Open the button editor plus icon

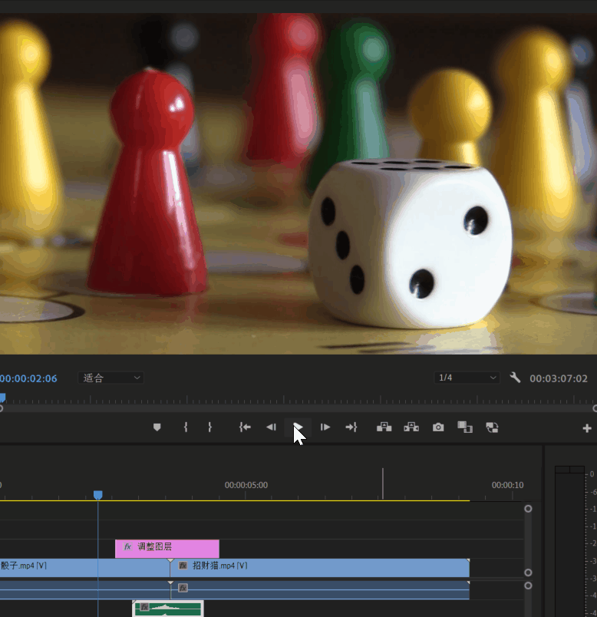tap(587, 428)
